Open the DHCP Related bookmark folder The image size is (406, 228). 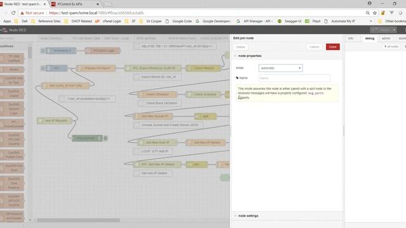tap(78, 21)
